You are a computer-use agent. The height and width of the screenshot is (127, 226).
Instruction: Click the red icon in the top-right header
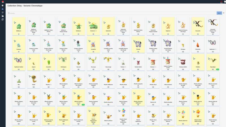pos(221,2)
